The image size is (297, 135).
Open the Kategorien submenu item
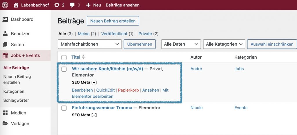14,91
